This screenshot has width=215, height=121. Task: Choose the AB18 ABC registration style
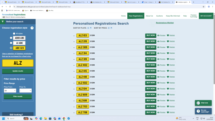tap(11, 38)
